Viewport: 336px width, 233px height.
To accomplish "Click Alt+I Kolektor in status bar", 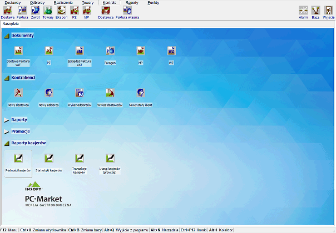I will click(x=221, y=230).
